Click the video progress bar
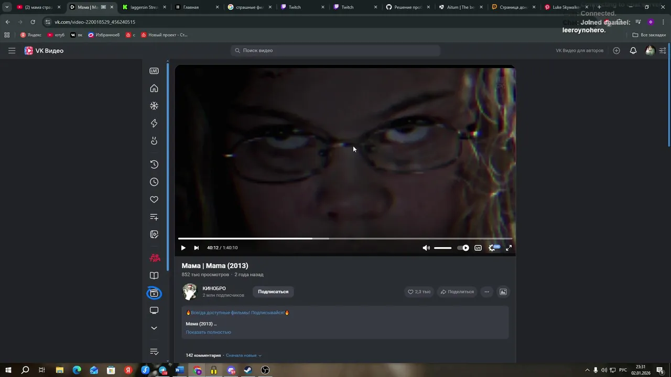This screenshot has width=671, height=377. coord(345,239)
